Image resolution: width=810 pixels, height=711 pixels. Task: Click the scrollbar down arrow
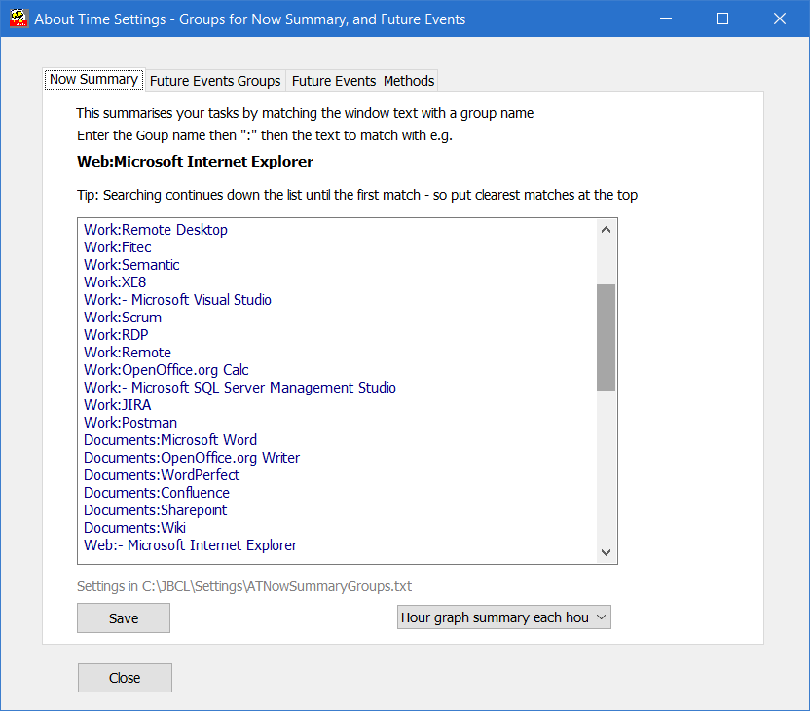coord(606,552)
